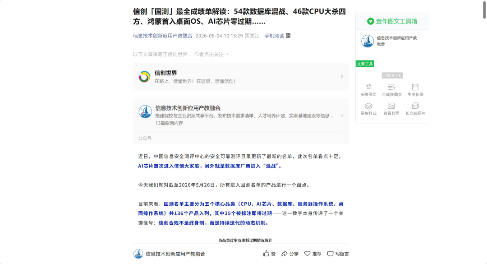This screenshot has width=487, height=264.
Task: Open the author link 信息技术创新应用产教融合 under title
Action: 162,36
